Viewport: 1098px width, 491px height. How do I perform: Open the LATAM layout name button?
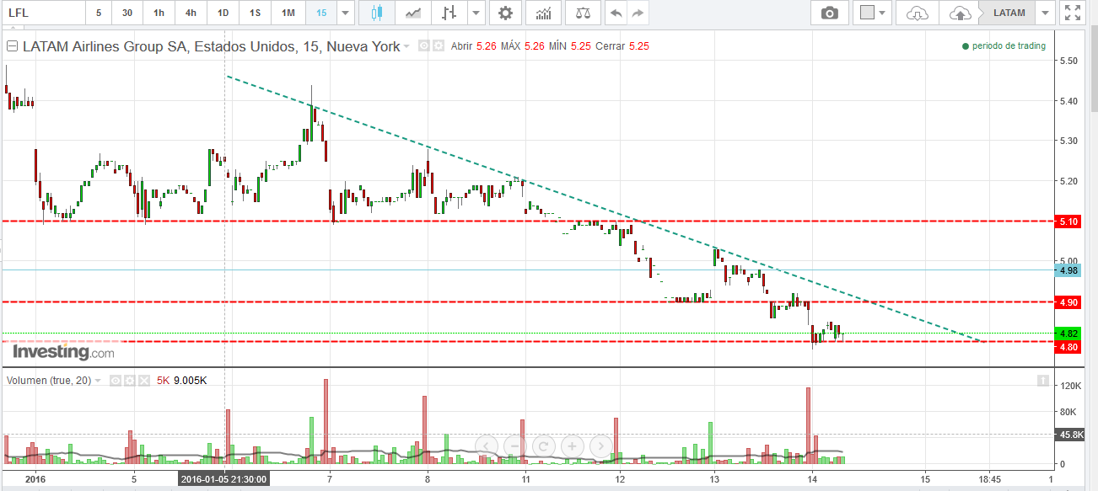(x=1007, y=13)
